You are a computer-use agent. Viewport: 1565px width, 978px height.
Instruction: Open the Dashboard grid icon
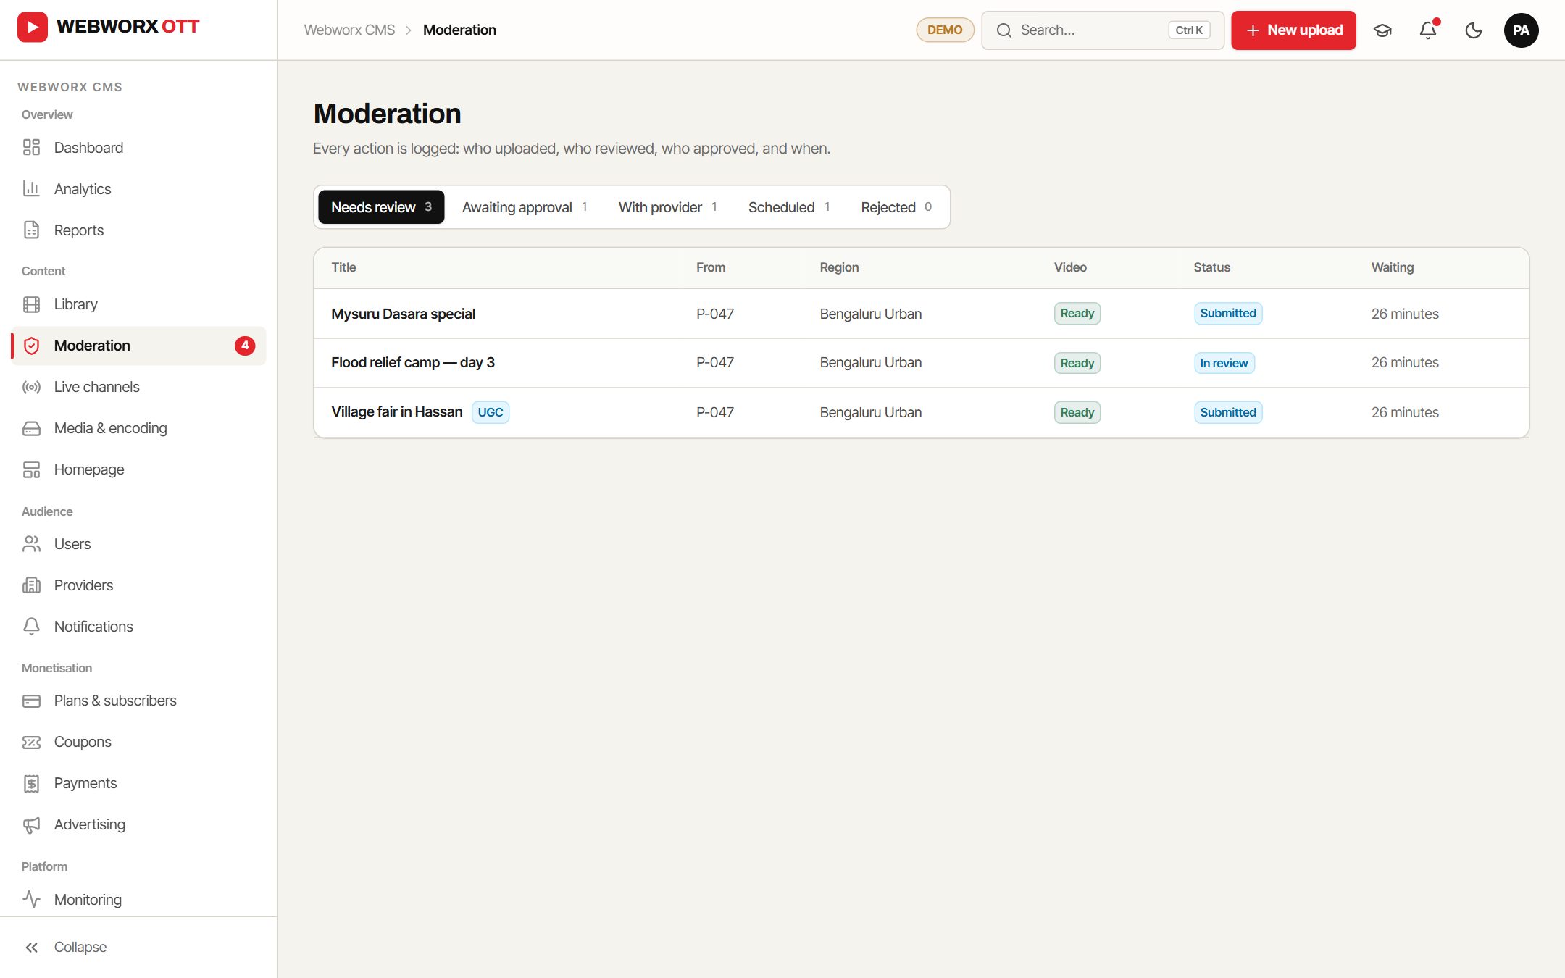31,148
